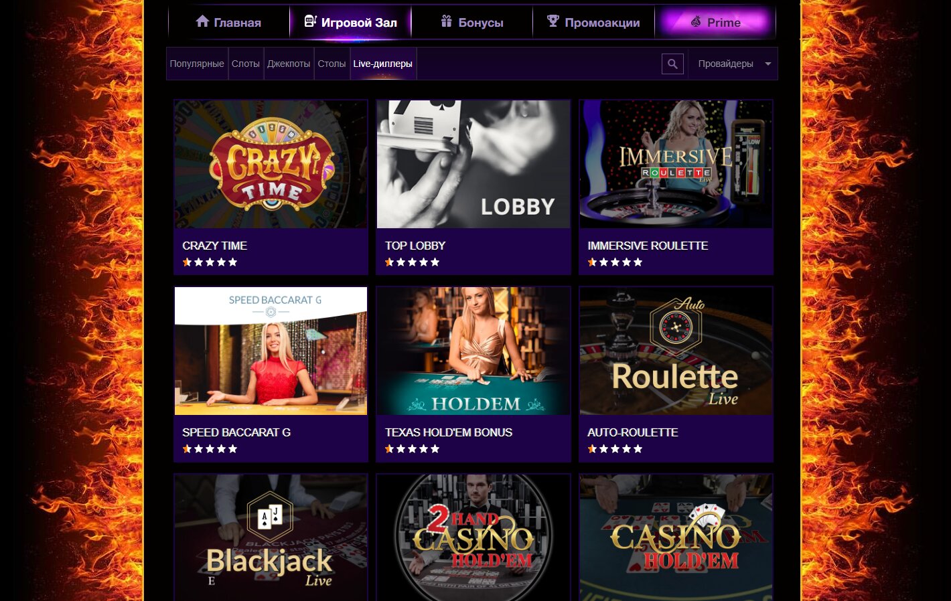Open the Speed Baccarat G thumbnail
Image resolution: width=951 pixels, height=601 pixels.
click(271, 351)
